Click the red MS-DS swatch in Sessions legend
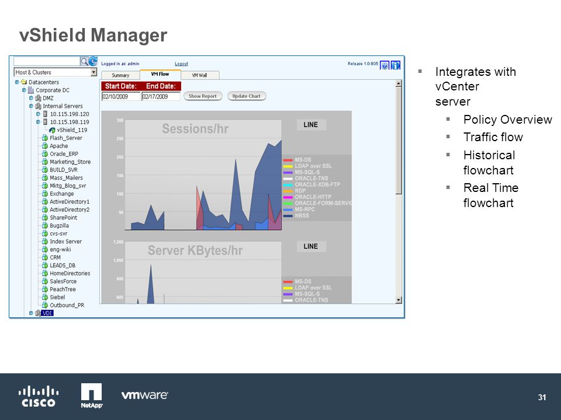 pyautogui.click(x=288, y=160)
